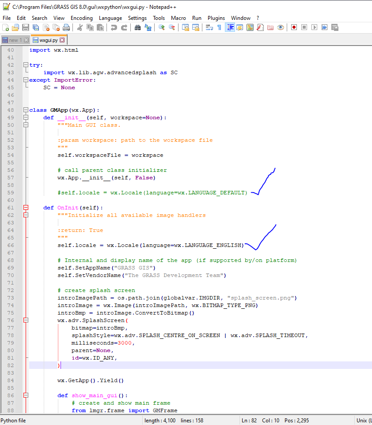The height and width of the screenshot is (425, 372).
Task: Open the Tools menu
Action: coord(159,18)
